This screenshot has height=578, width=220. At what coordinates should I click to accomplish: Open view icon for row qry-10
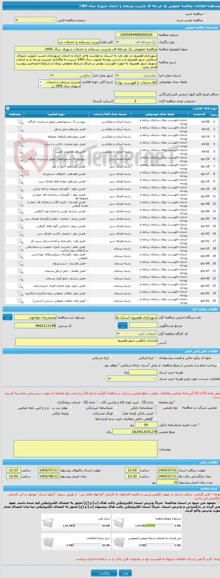(20, 189)
